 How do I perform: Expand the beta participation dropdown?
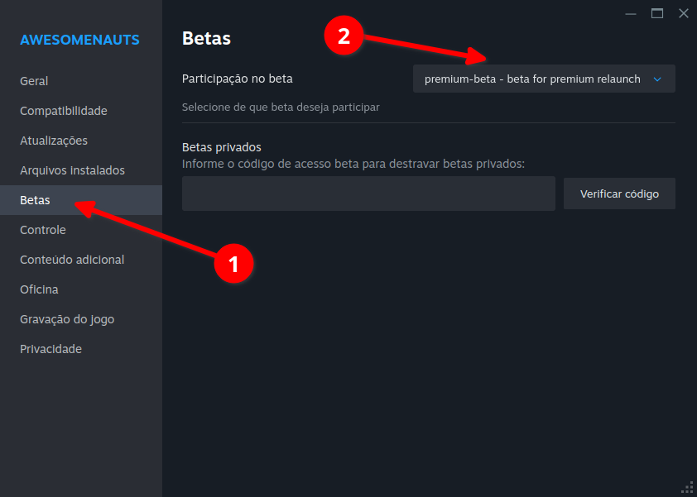(543, 79)
